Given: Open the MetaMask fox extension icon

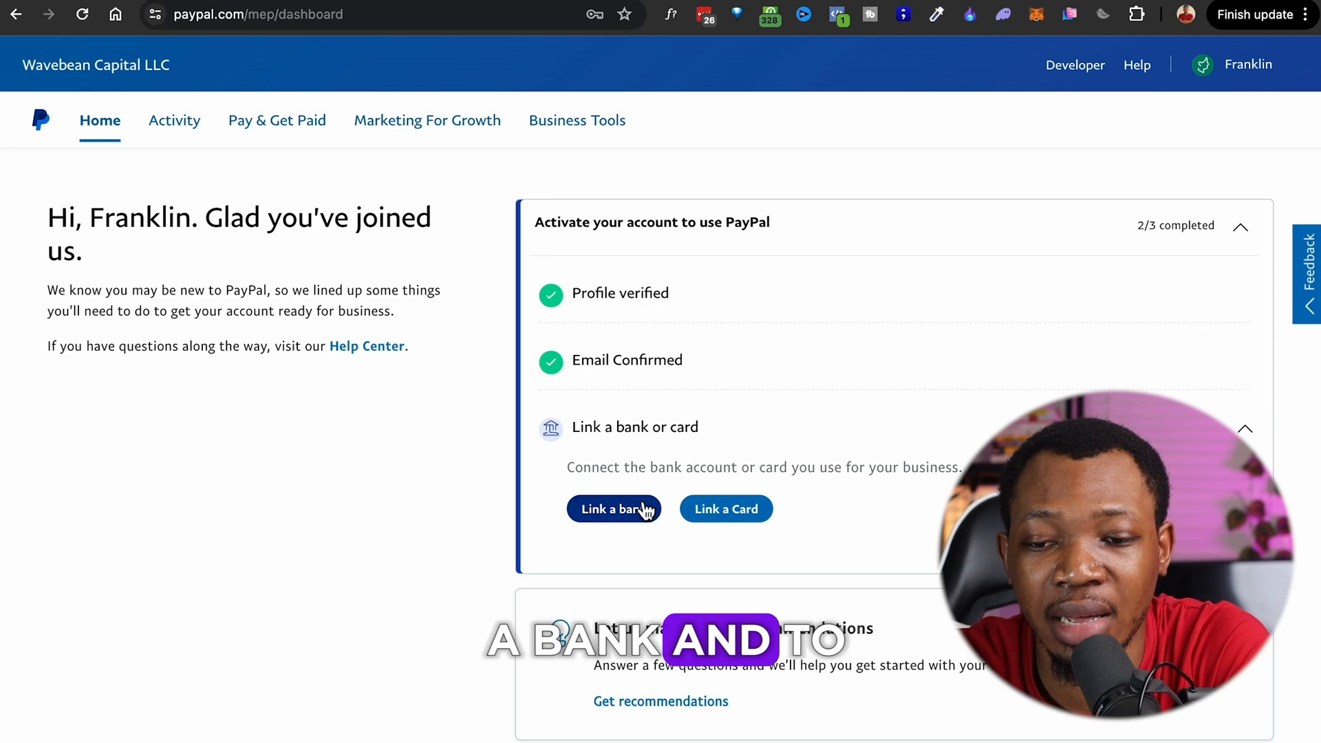Looking at the screenshot, I should [1036, 14].
